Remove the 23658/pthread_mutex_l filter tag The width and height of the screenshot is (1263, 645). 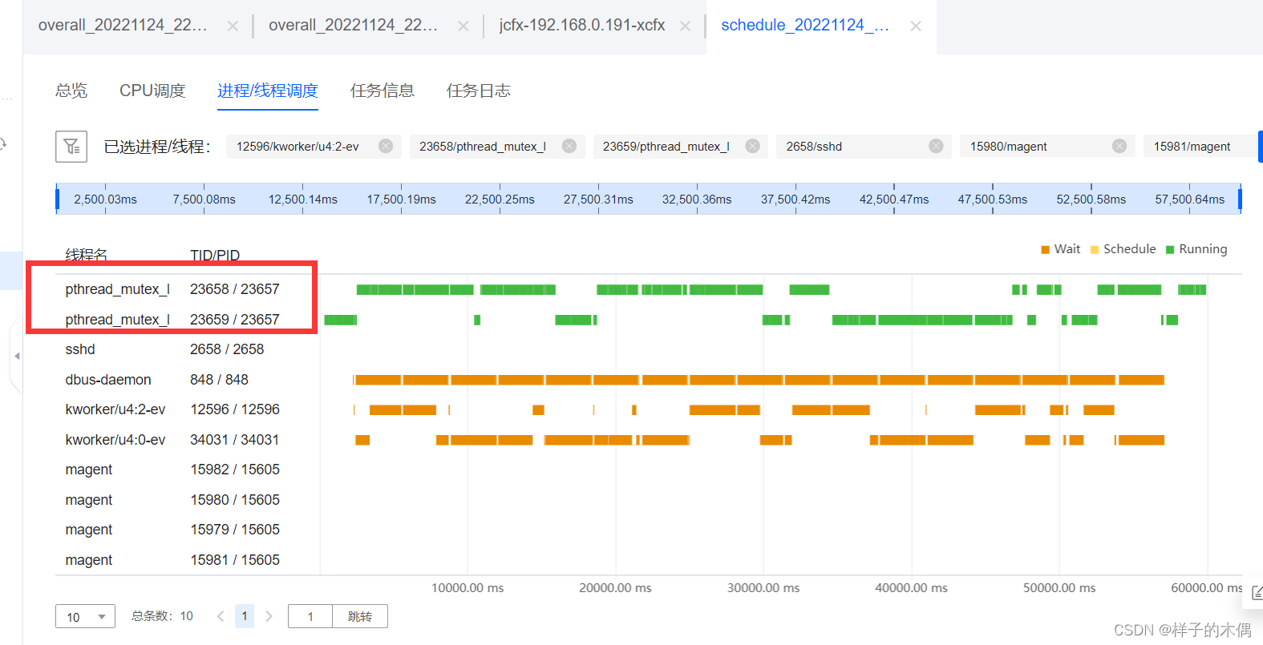(569, 146)
